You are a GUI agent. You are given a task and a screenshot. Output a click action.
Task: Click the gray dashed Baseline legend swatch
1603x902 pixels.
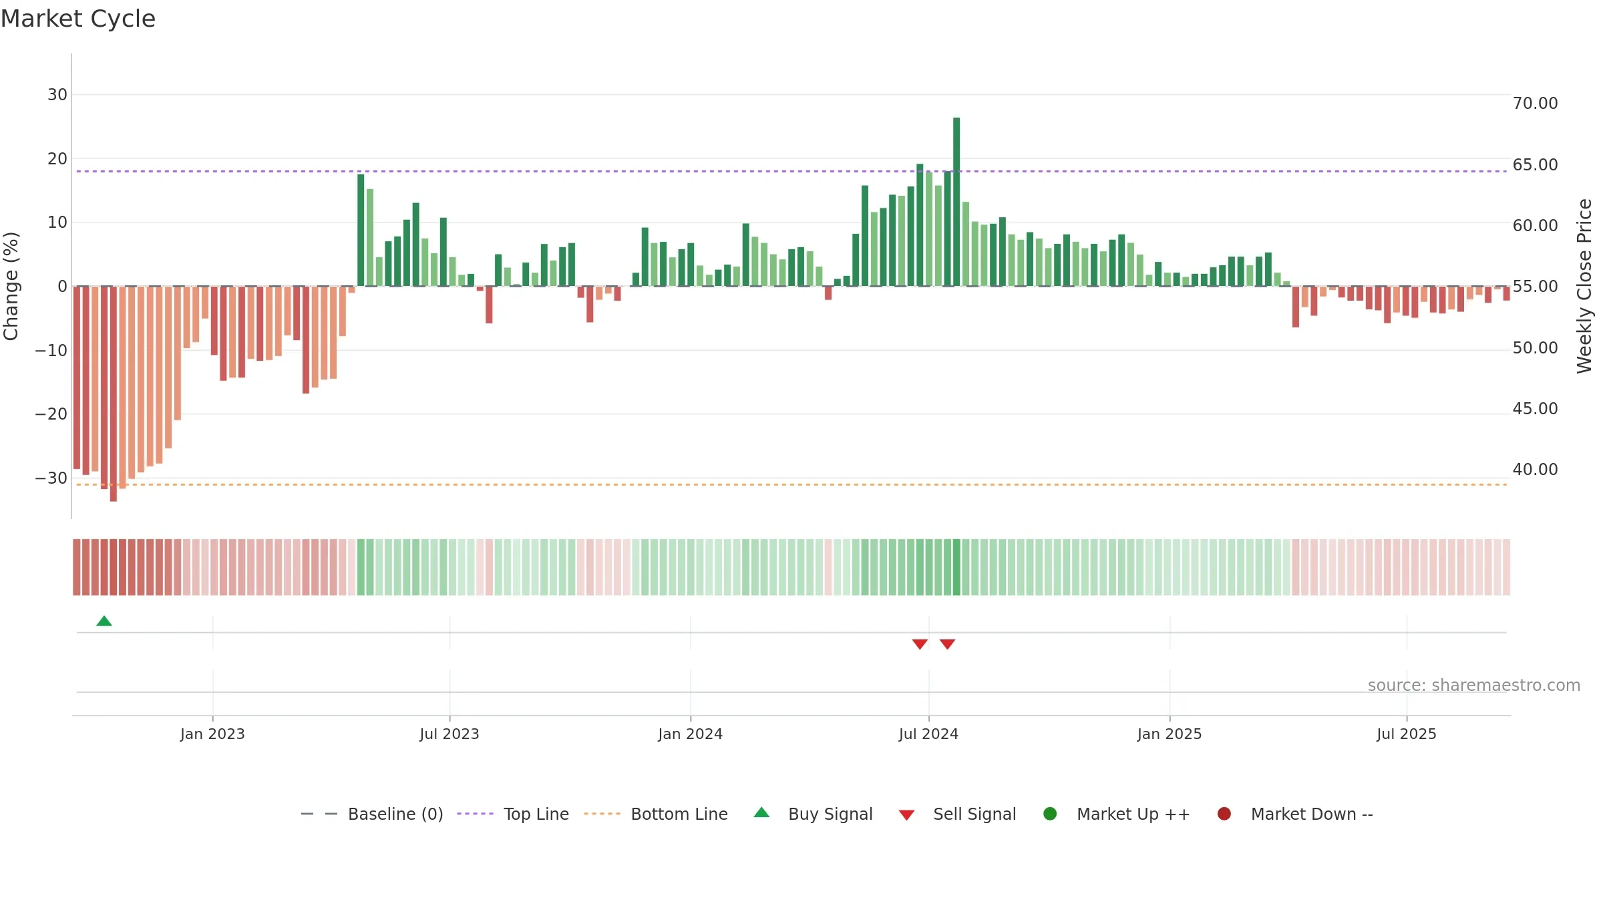[319, 814]
